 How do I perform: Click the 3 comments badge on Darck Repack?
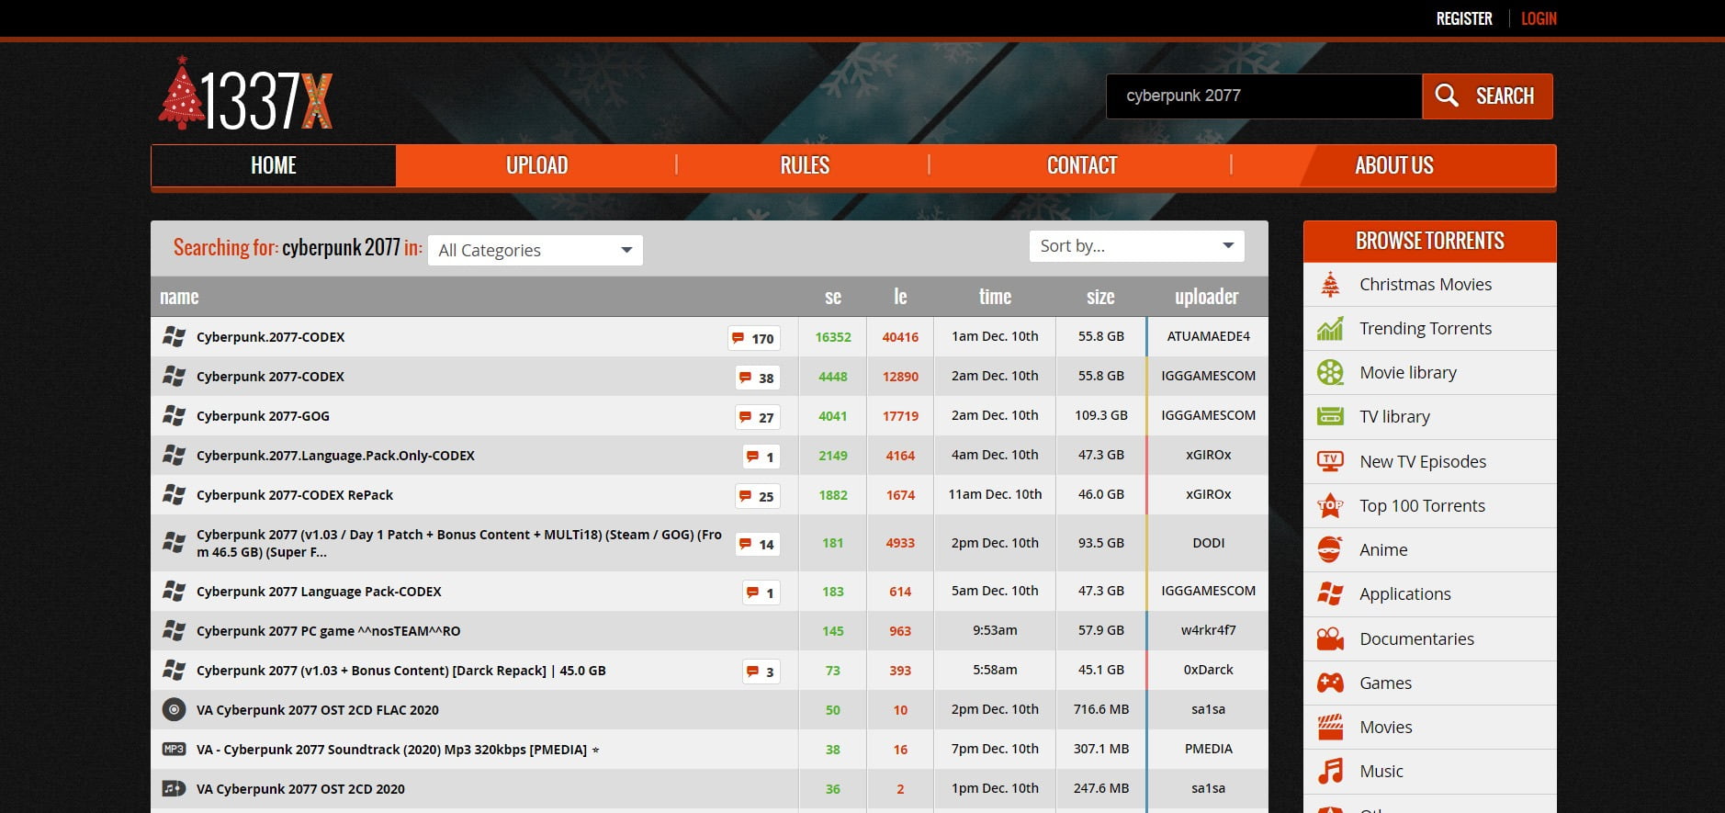tap(761, 672)
